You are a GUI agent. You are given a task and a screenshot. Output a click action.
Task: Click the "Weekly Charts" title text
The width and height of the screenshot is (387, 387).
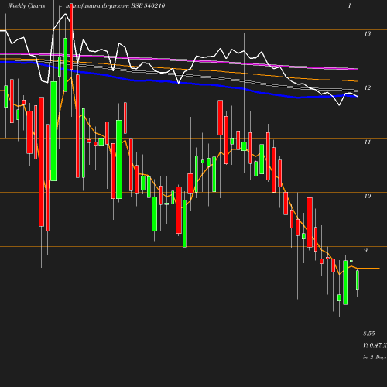point(26,5)
